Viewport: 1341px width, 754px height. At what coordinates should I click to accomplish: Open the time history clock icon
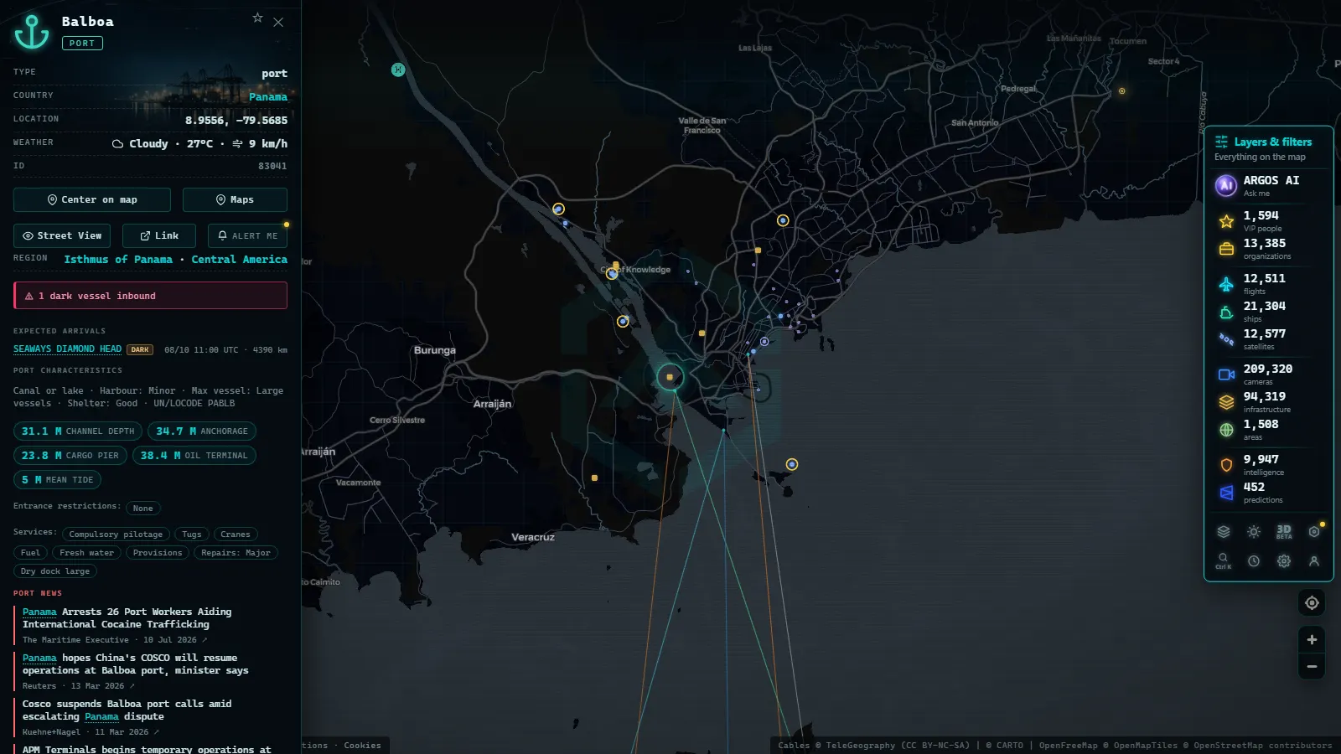(x=1254, y=561)
